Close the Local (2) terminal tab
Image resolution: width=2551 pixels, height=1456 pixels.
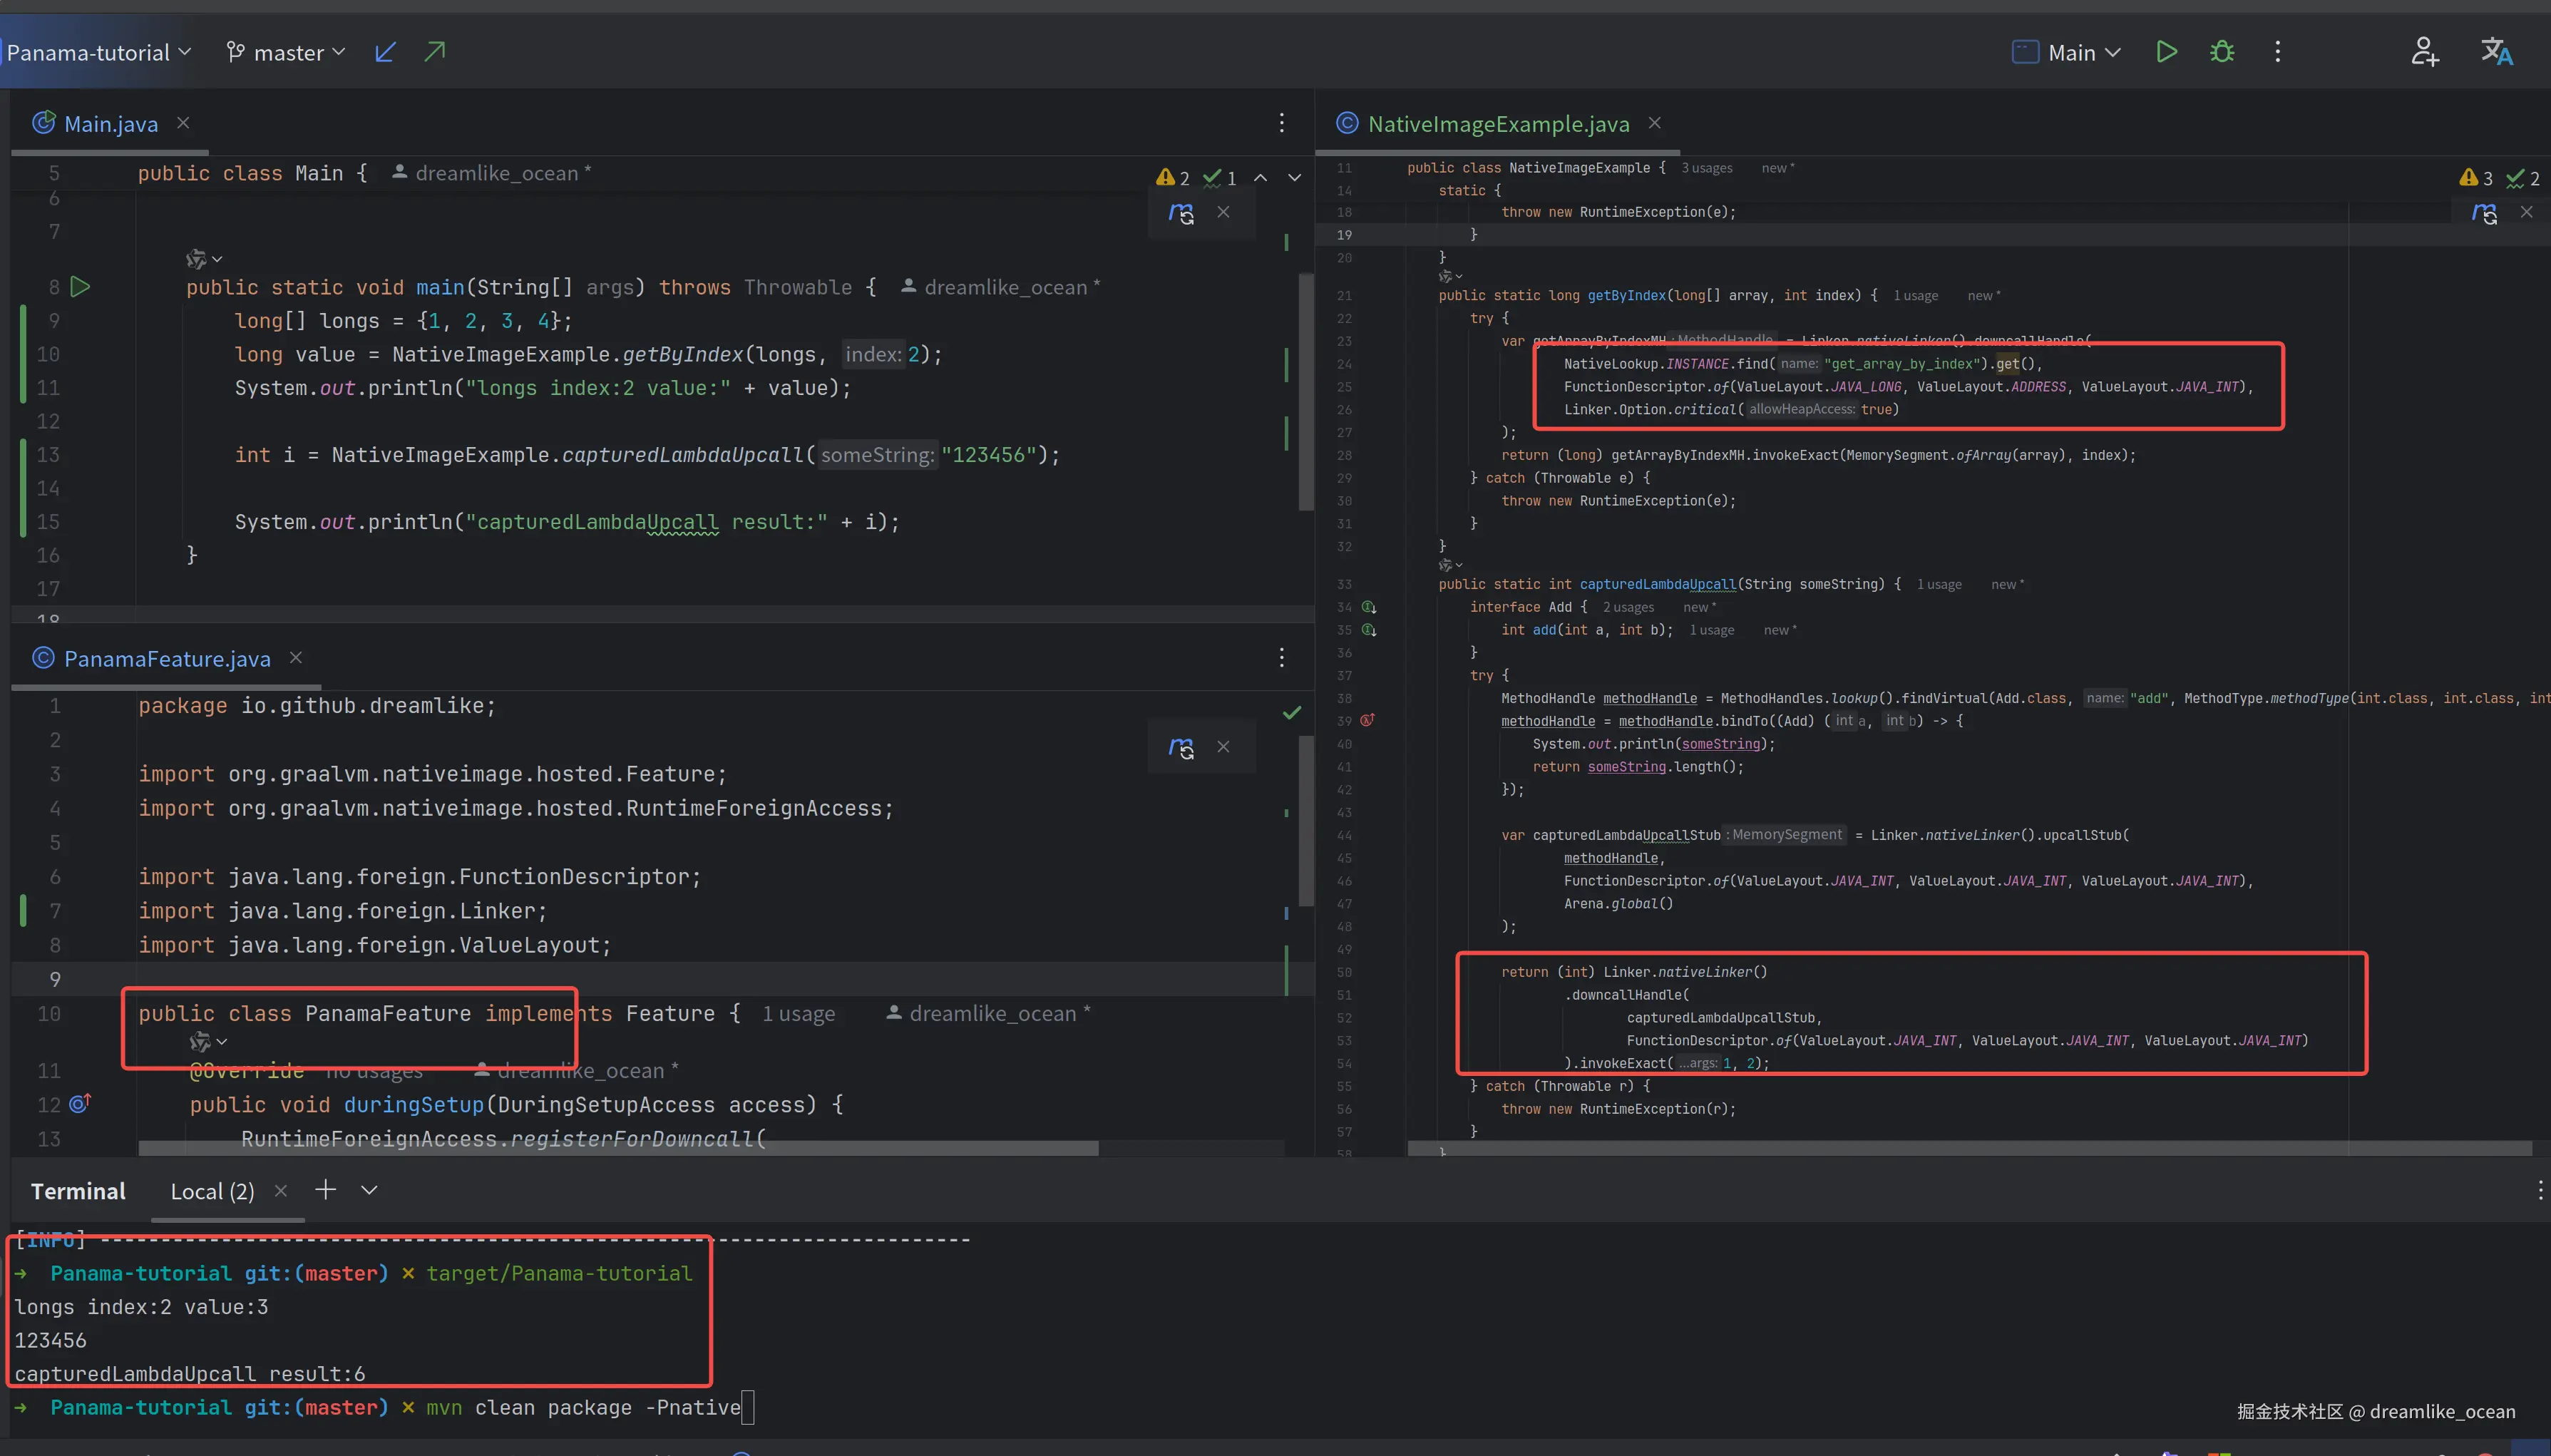click(281, 1190)
